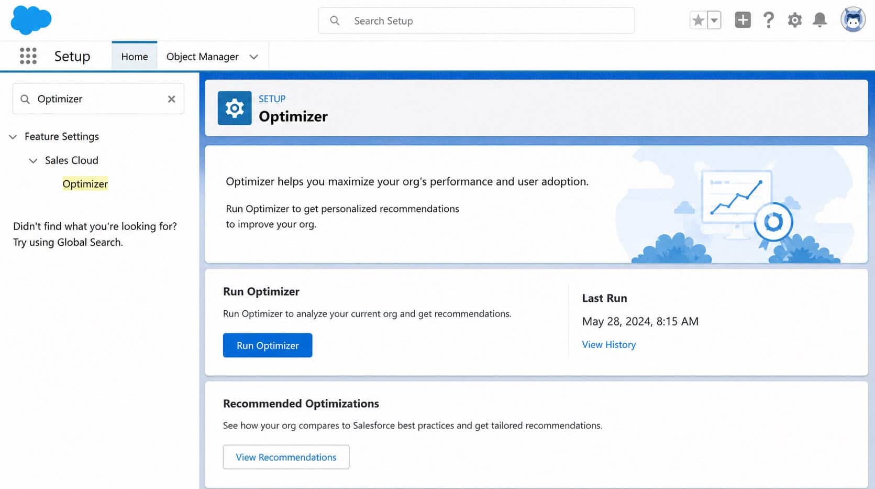Image resolution: width=875 pixels, height=489 pixels.
Task: Open the highlighted Optimizer tree item
Action: point(85,184)
